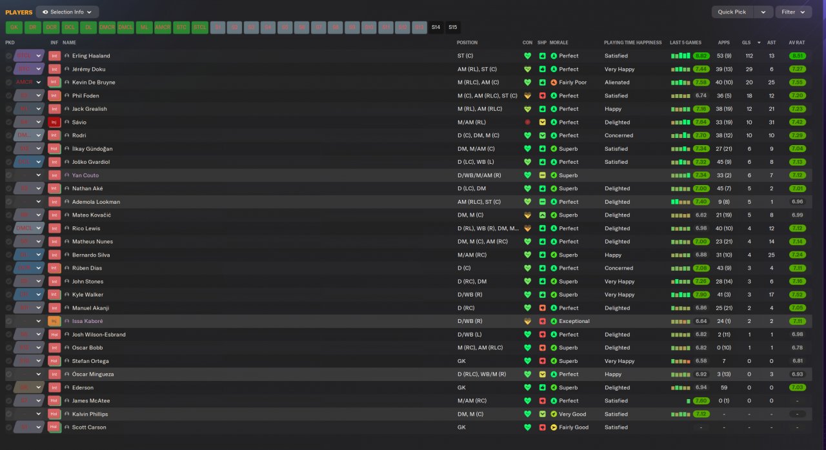Image resolution: width=826 pixels, height=450 pixels.
Task: Click Scott Carson's yellow morale icon
Action: pyautogui.click(x=554, y=427)
